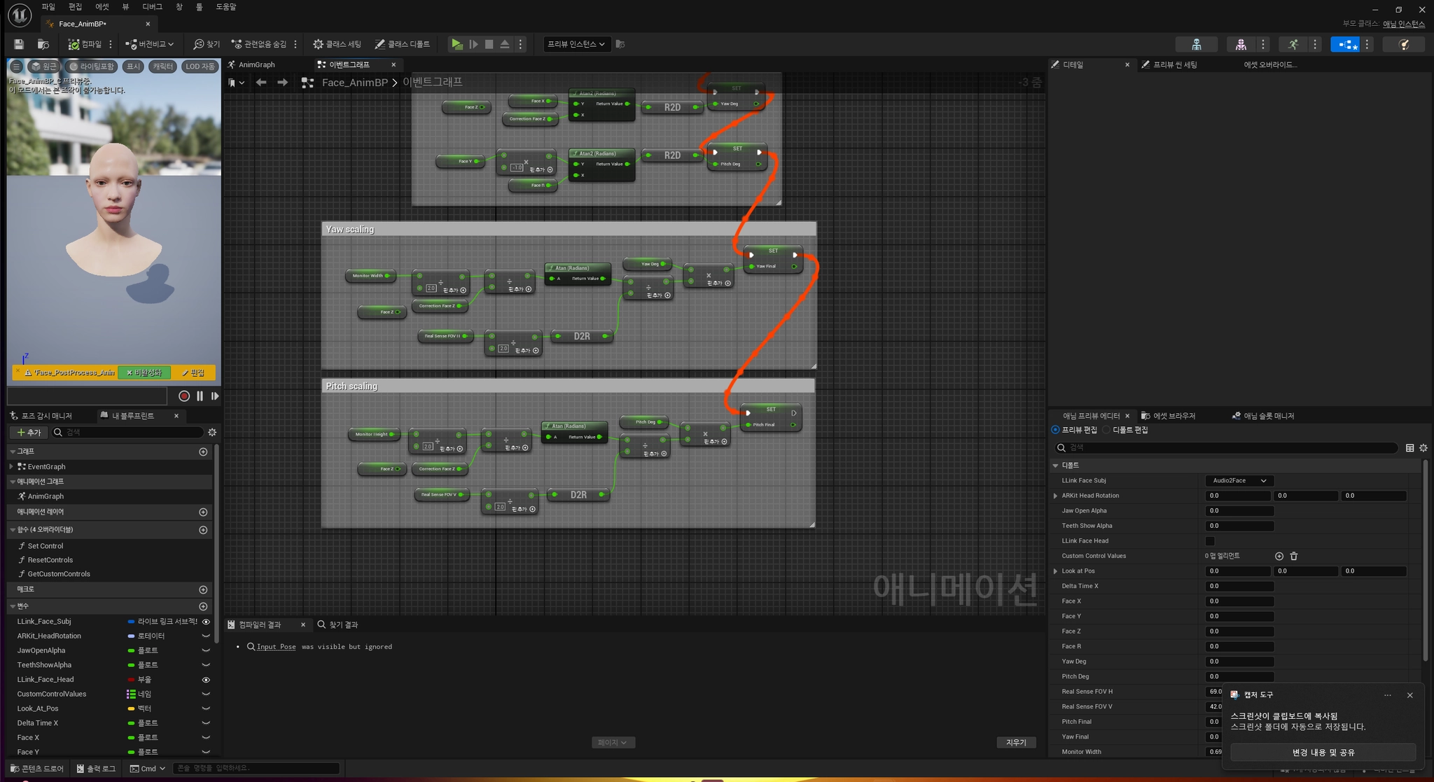The width and height of the screenshot is (1434, 782).
Task: Toggle LLink Face Head checkbox
Action: (x=1209, y=541)
